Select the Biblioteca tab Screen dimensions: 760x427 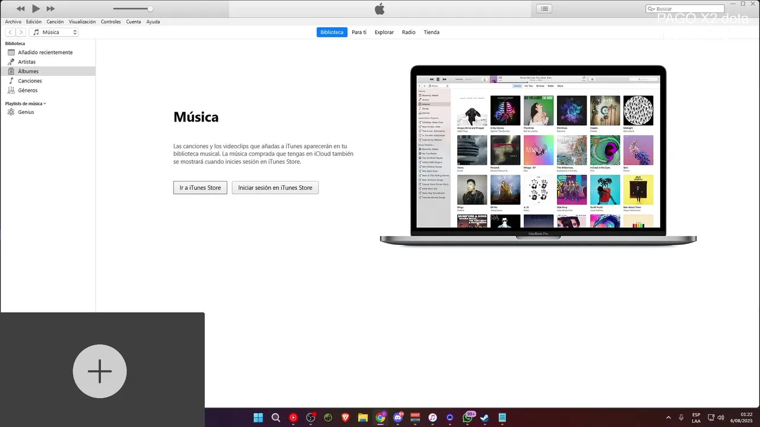[332, 32]
